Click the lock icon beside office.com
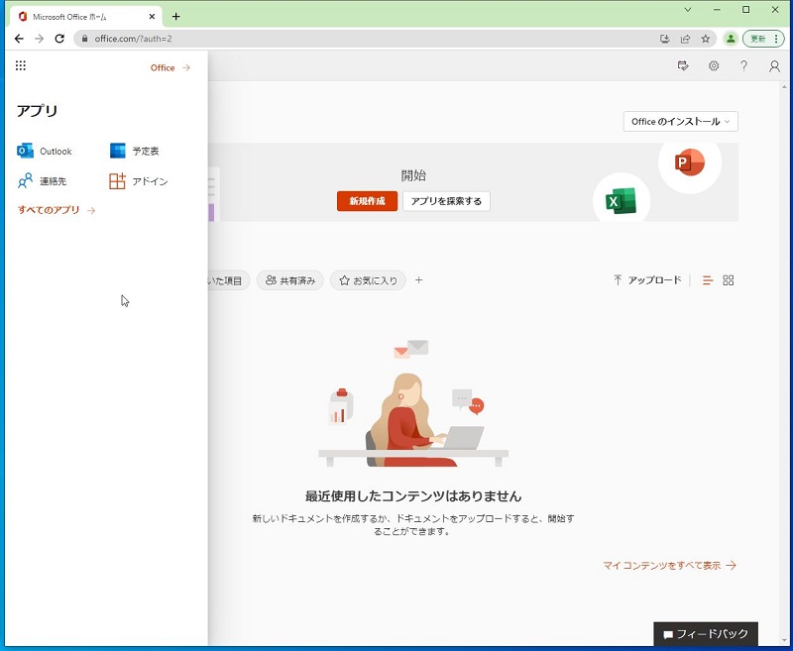The width and height of the screenshot is (793, 651). click(x=84, y=39)
